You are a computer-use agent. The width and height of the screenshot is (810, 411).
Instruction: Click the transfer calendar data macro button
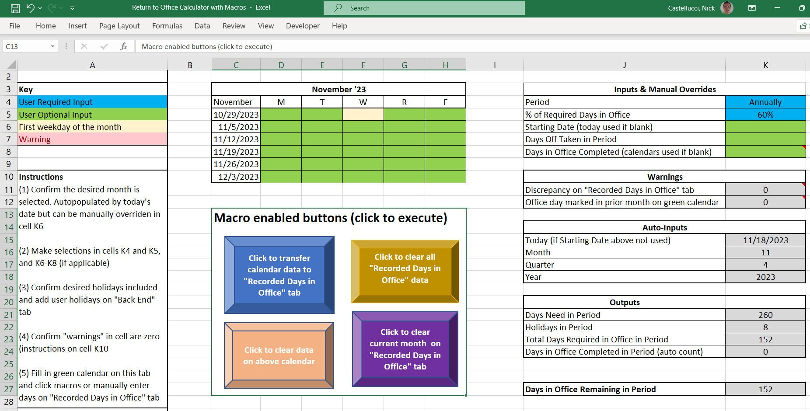pos(279,275)
